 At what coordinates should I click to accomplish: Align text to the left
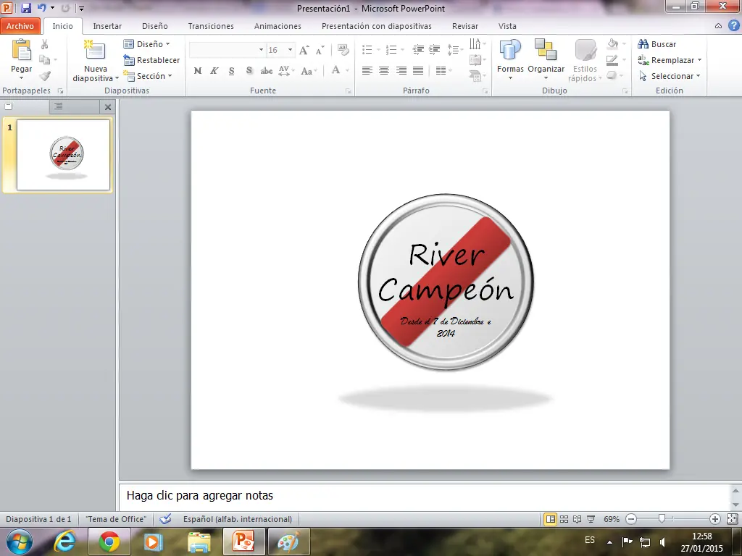click(367, 71)
